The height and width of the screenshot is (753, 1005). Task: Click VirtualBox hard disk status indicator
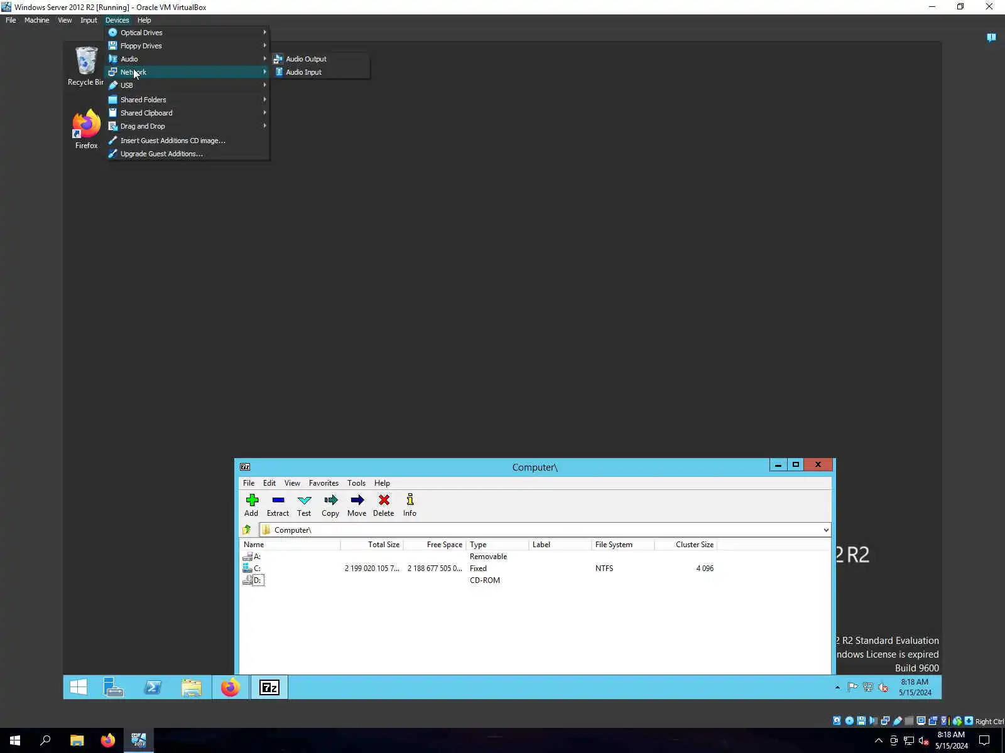click(x=837, y=721)
